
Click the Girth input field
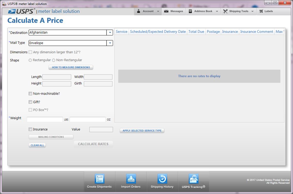coord(98,84)
